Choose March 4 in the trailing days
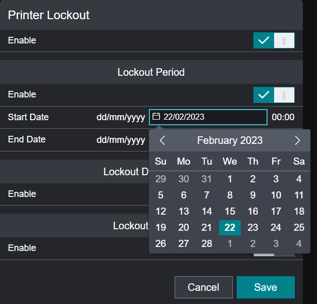317x304 pixels. pos(299,243)
